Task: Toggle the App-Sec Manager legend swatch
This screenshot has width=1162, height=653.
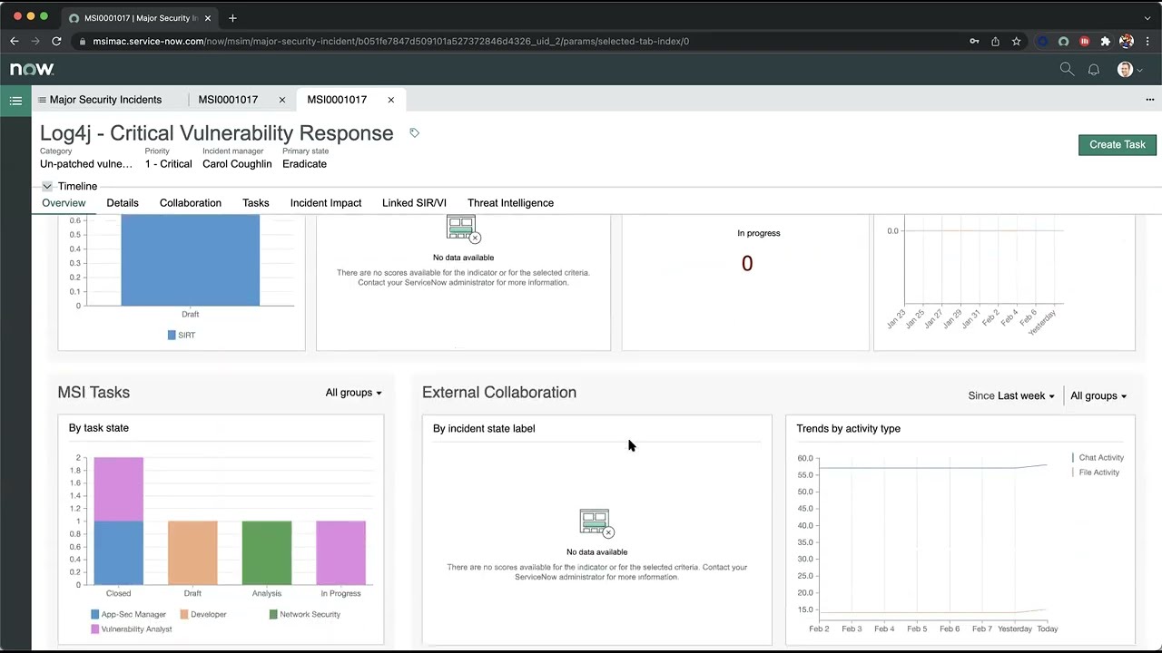Action: point(95,615)
